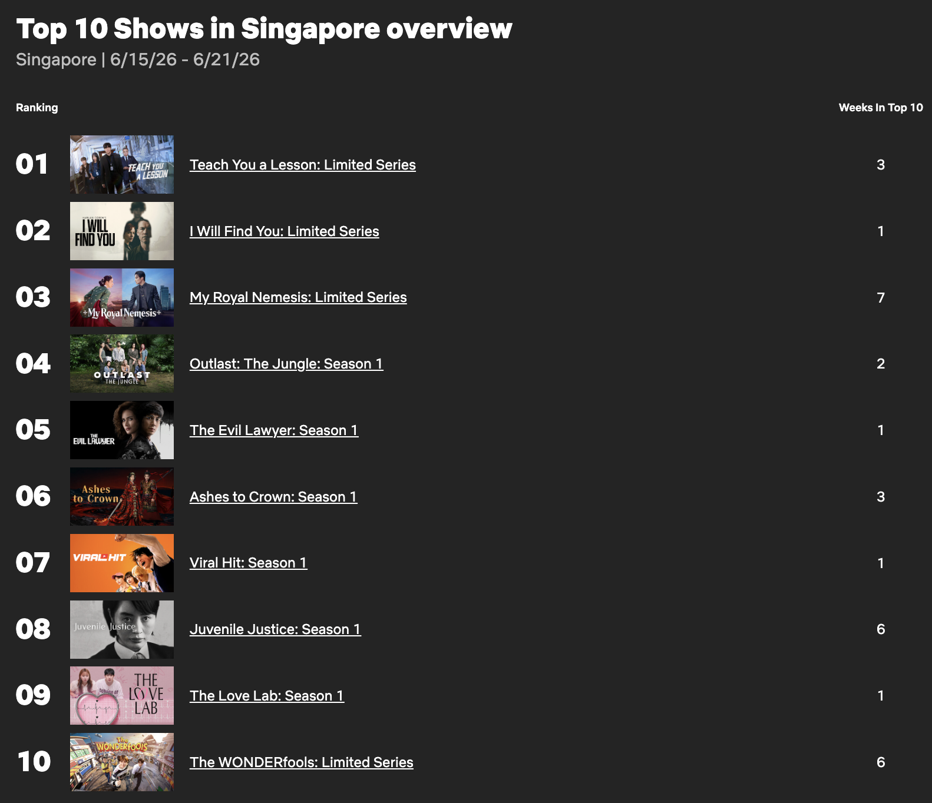Open Juvenile Justice: Season 1 link
Image resolution: width=932 pixels, height=803 pixels.
click(275, 629)
